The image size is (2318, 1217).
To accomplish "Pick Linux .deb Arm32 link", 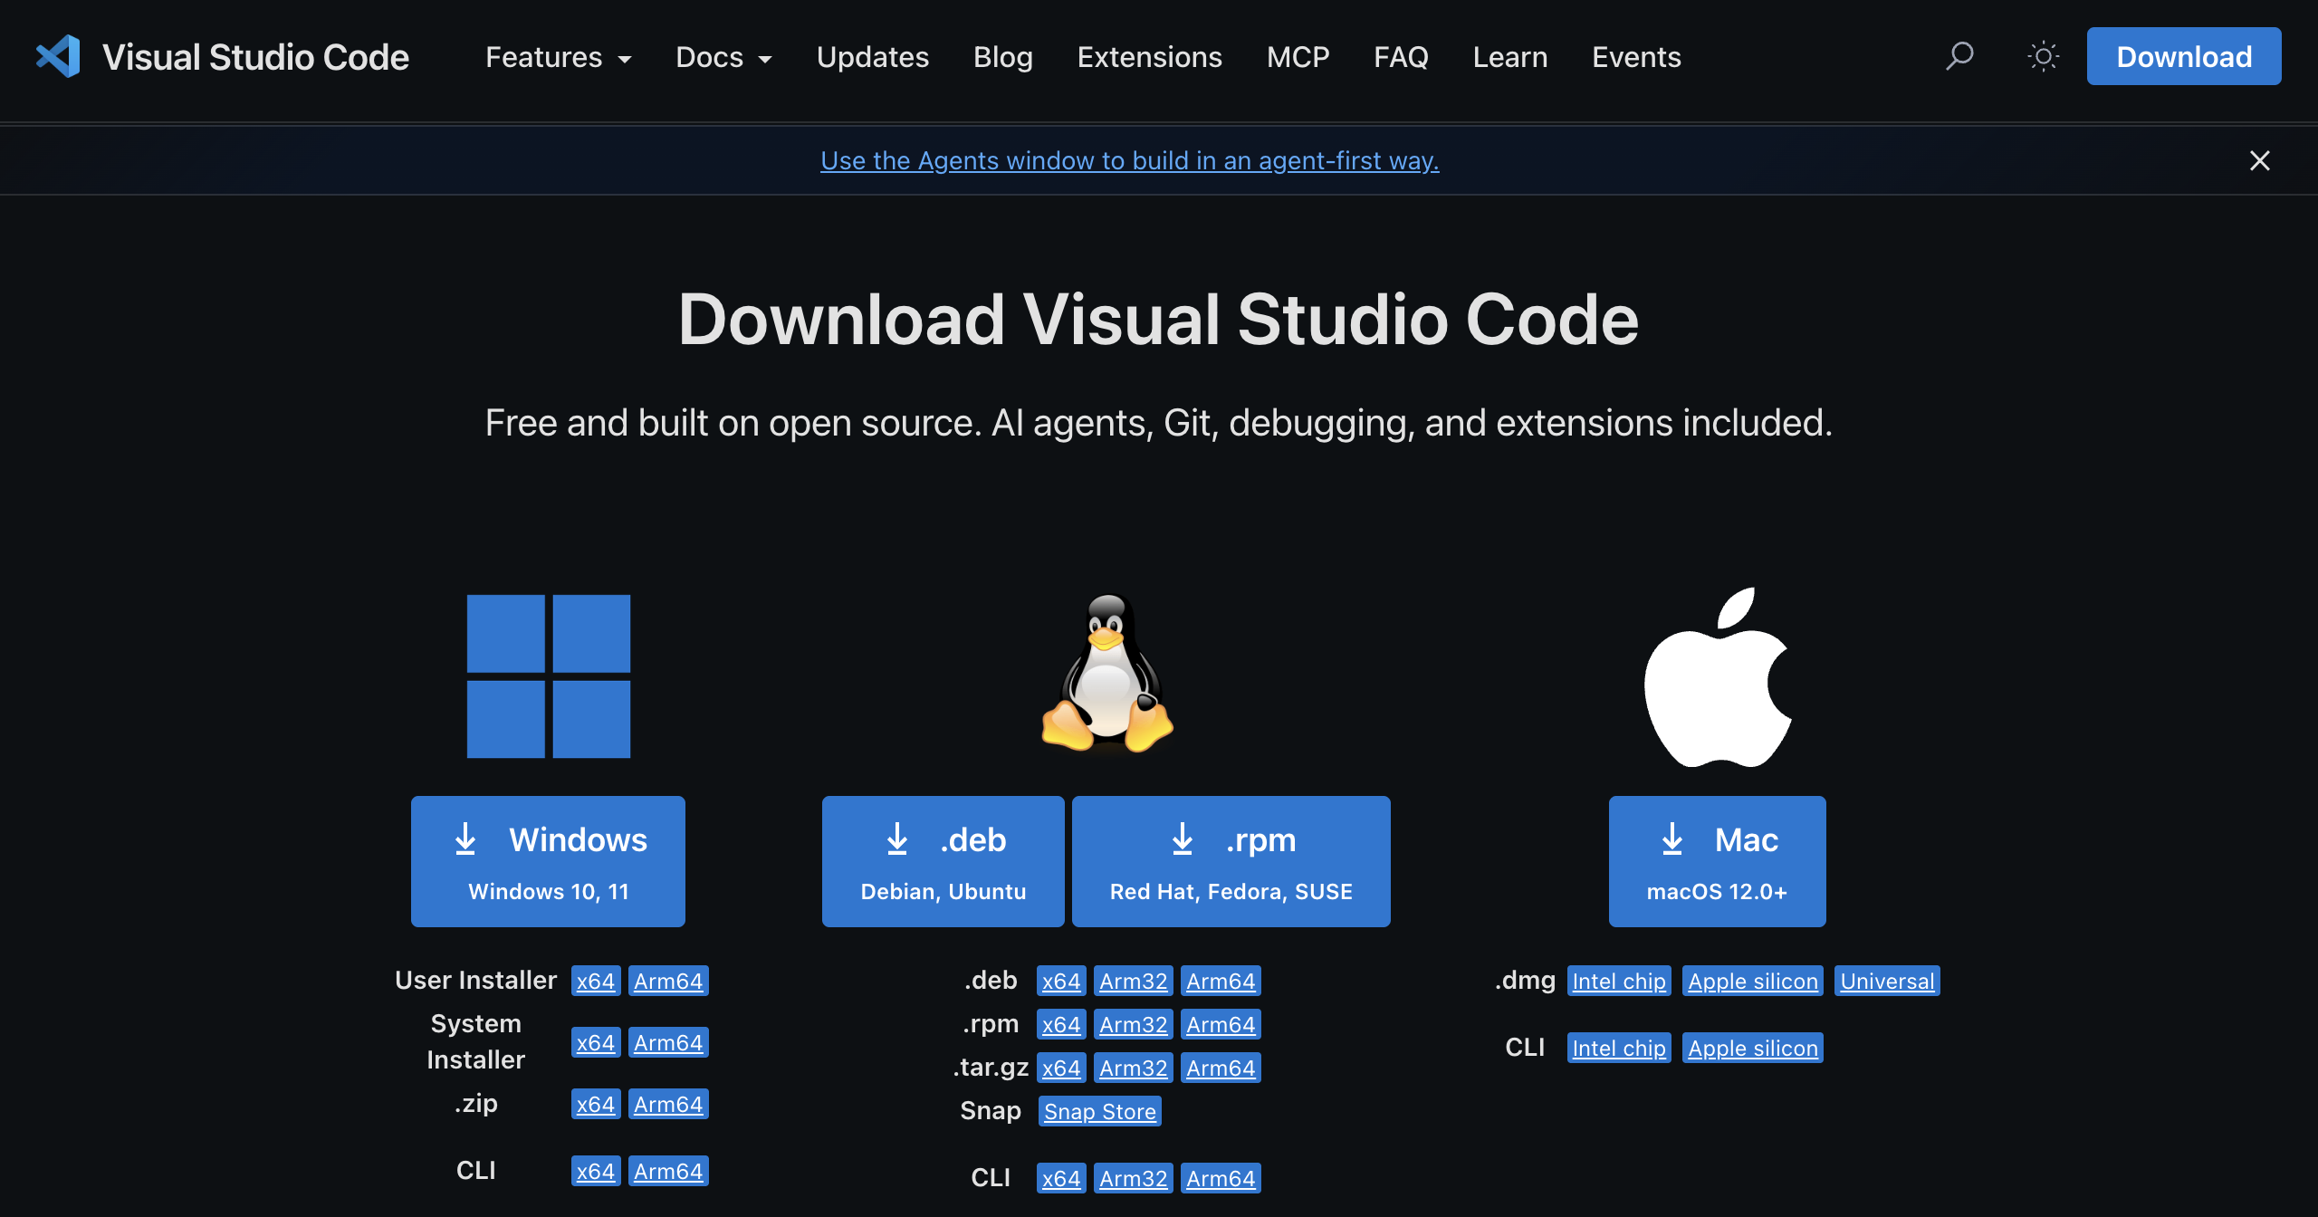I will 1134,981.
